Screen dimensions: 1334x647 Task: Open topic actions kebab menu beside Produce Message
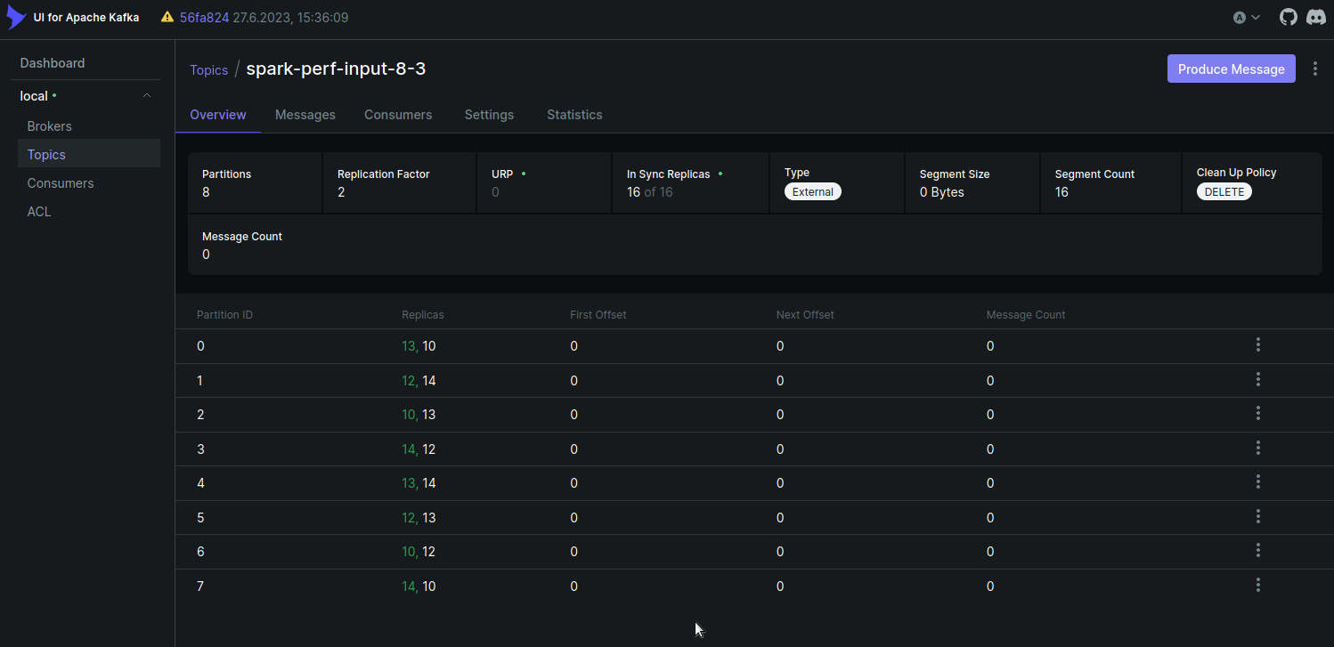[x=1315, y=69]
